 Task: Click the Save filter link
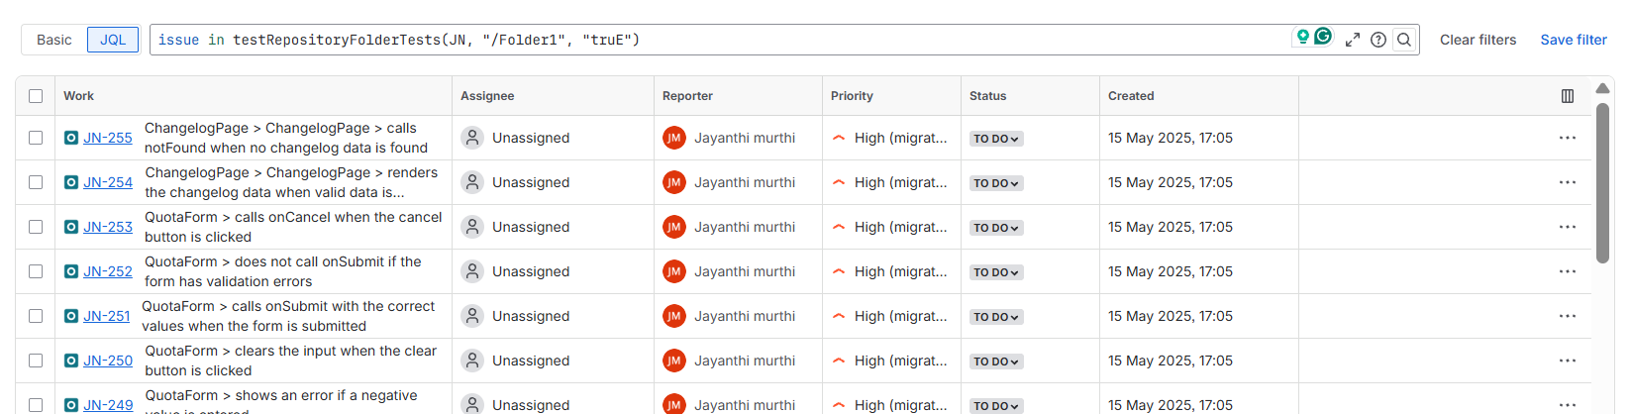(x=1573, y=40)
